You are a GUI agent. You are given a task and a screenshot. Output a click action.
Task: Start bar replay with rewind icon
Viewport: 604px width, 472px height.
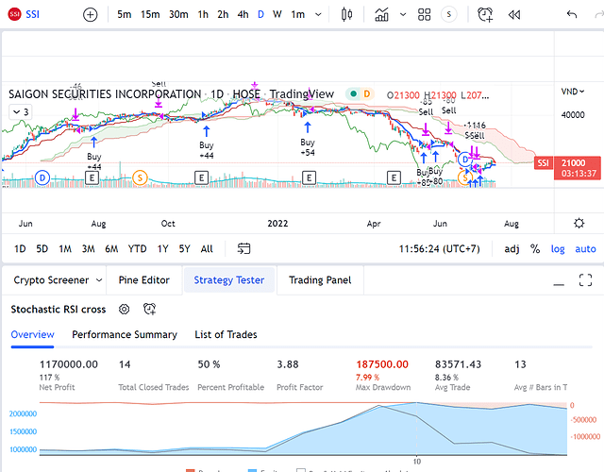pyautogui.click(x=514, y=14)
